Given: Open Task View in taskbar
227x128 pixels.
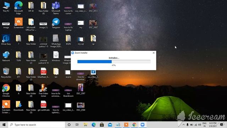Looking at the screenshot, I should [x=77, y=125].
